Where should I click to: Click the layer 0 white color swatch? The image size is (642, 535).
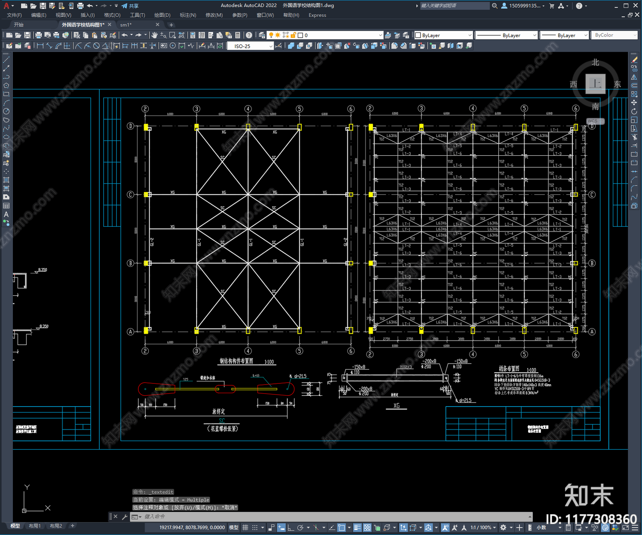coord(300,35)
